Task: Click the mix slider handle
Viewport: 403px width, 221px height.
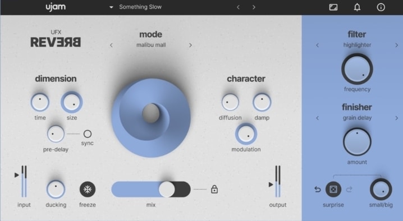Action: 167,190
